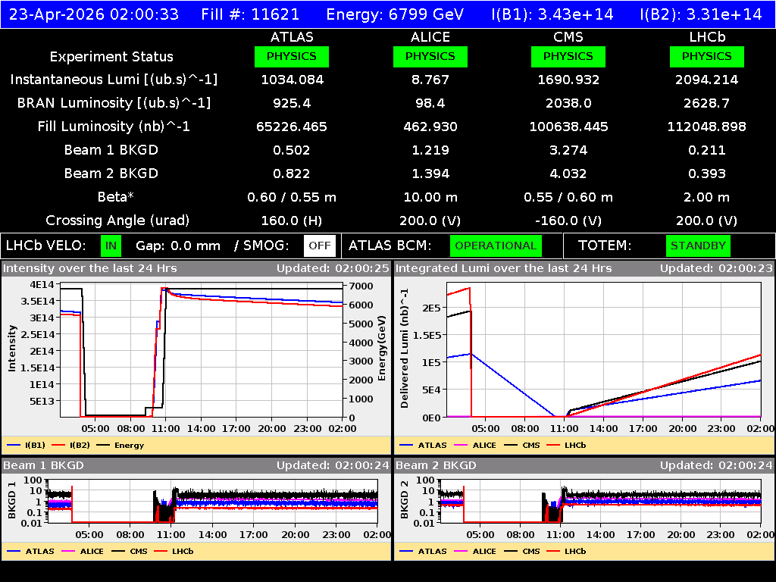Click the Beam 2 BKGD chart title
Viewport: 776px width, 582px height.
tap(436, 466)
